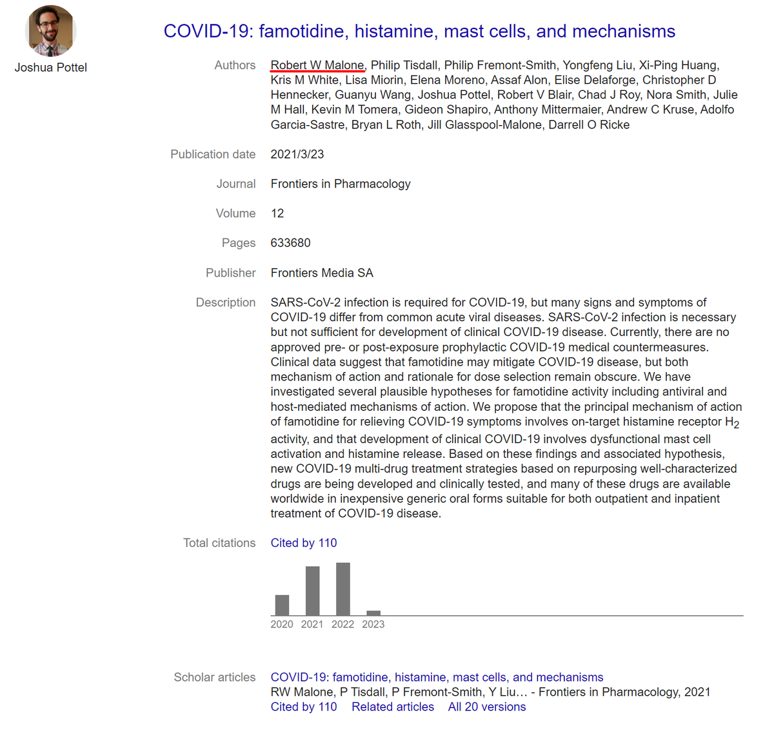
Task: Click the small 2023 citation bar
Action: click(373, 613)
